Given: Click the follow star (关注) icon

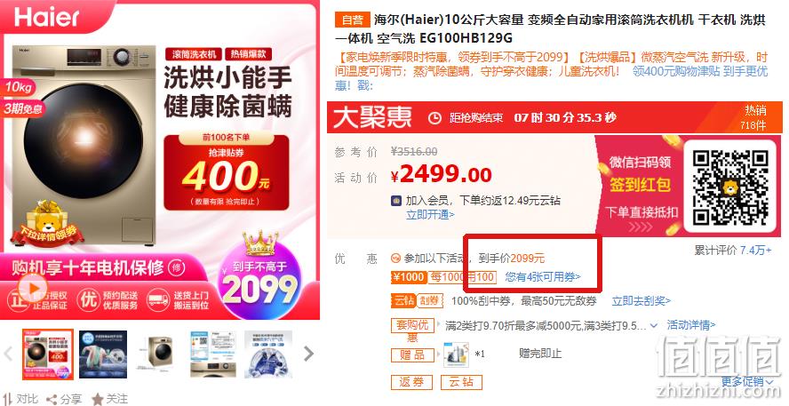Looking at the screenshot, I should click(97, 400).
